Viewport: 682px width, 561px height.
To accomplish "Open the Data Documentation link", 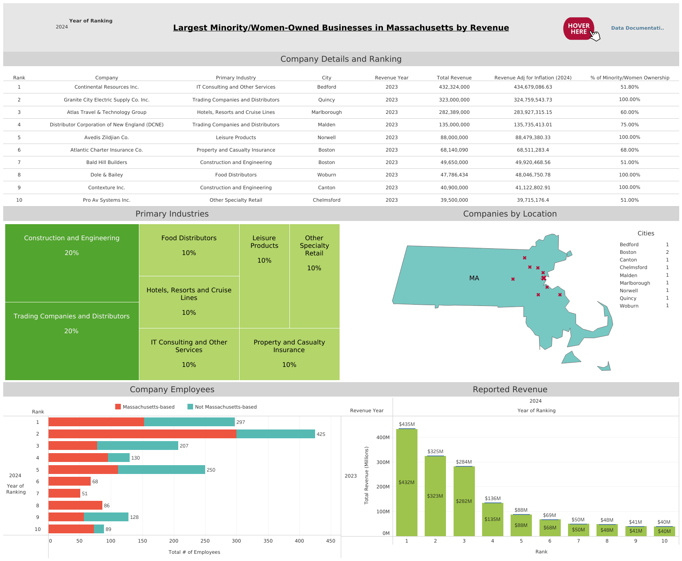I will click(x=637, y=28).
